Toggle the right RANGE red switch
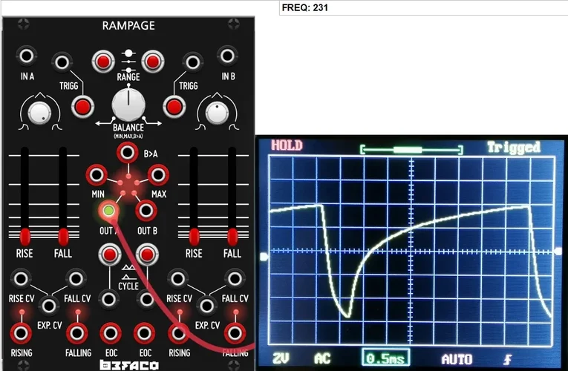 point(152,62)
